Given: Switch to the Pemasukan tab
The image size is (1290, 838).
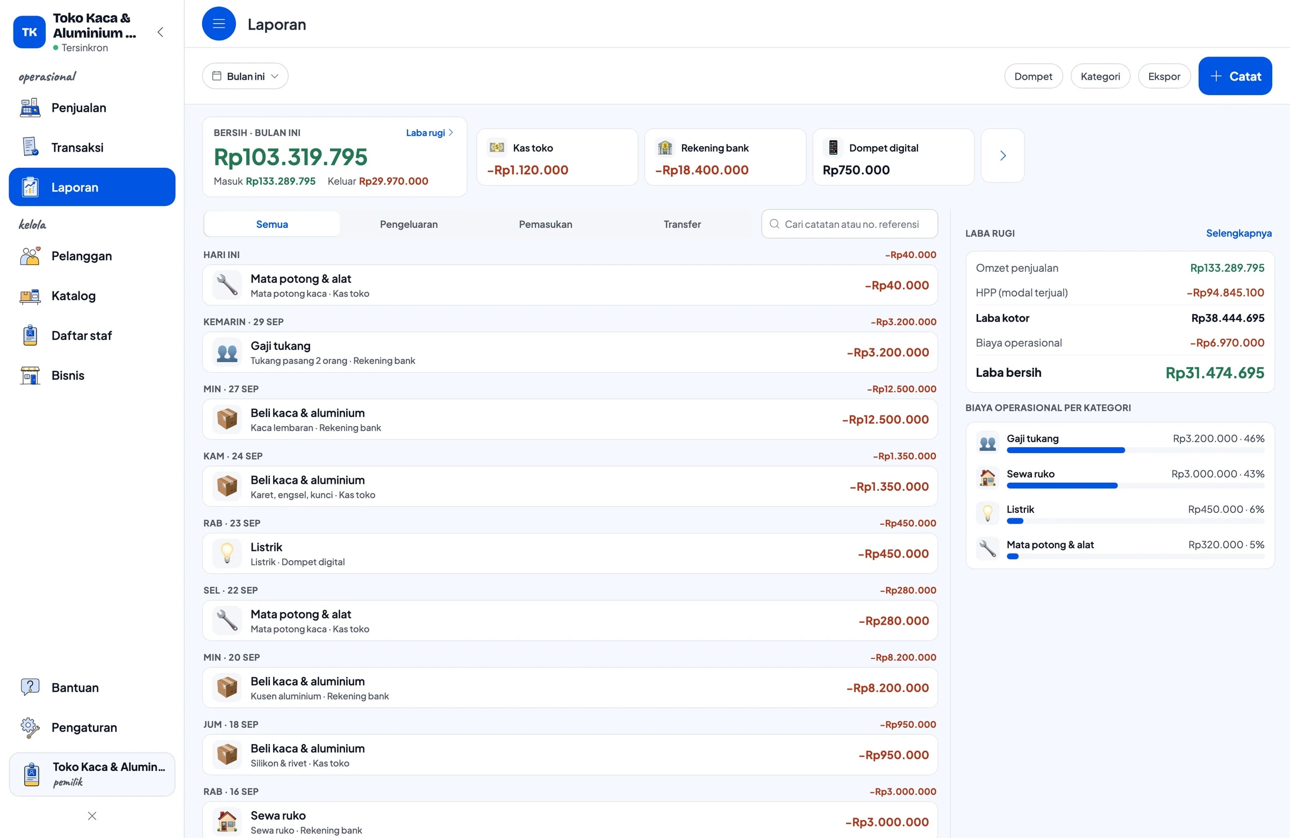Looking at the screenshot, I should (545, 224).
